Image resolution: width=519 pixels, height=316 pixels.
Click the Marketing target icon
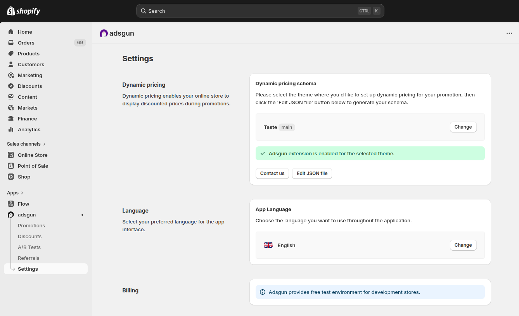pos(11,75)
